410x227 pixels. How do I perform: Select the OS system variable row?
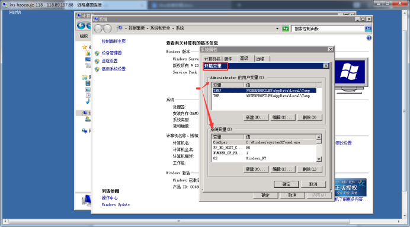(x=264, y=158)
